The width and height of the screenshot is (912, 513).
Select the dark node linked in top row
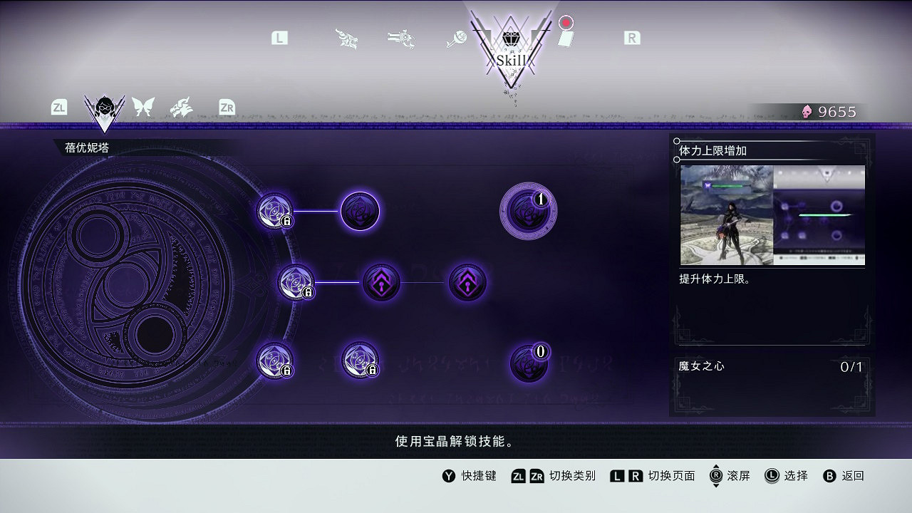coord(360,212)
